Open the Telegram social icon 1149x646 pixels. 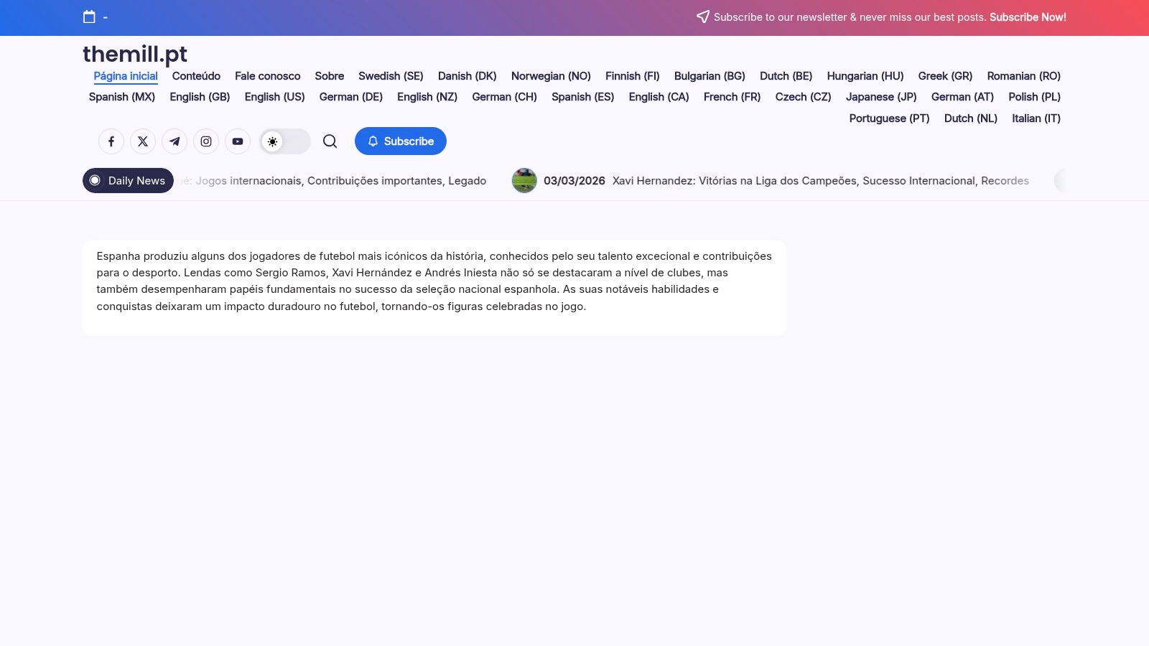point(175,141)
